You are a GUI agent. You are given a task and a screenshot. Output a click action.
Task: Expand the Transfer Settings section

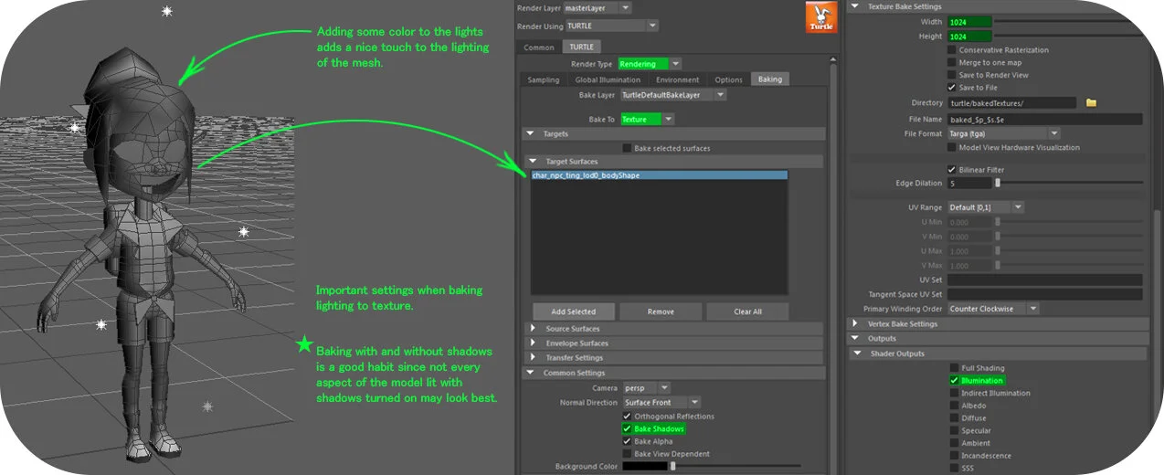click(x=534, y=358)
